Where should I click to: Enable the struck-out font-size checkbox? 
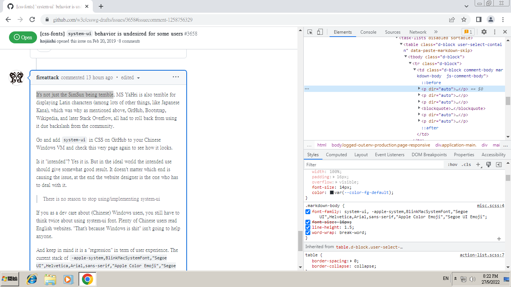(x=308, y=222)
